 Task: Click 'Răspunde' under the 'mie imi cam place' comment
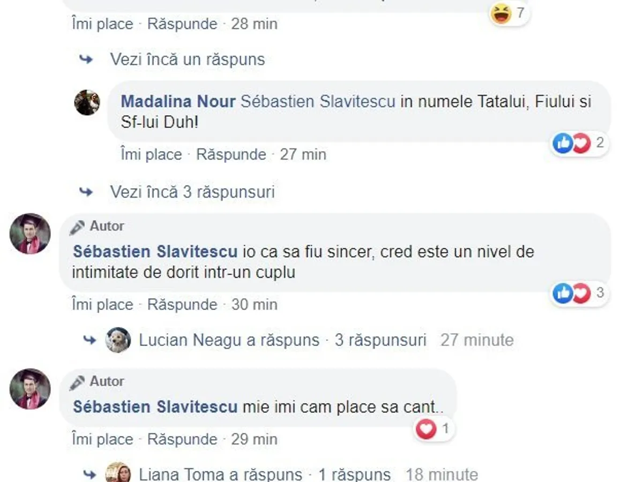(x=182, y=439)
